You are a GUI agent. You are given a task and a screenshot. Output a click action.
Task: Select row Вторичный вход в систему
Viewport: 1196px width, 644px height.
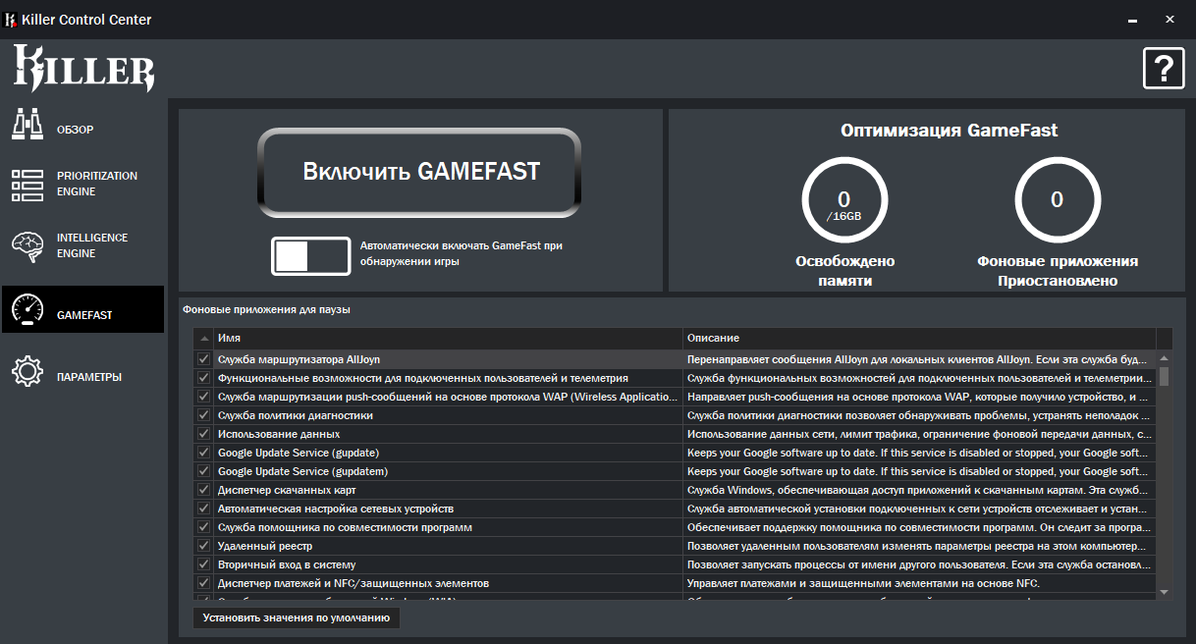coord(676,564)
